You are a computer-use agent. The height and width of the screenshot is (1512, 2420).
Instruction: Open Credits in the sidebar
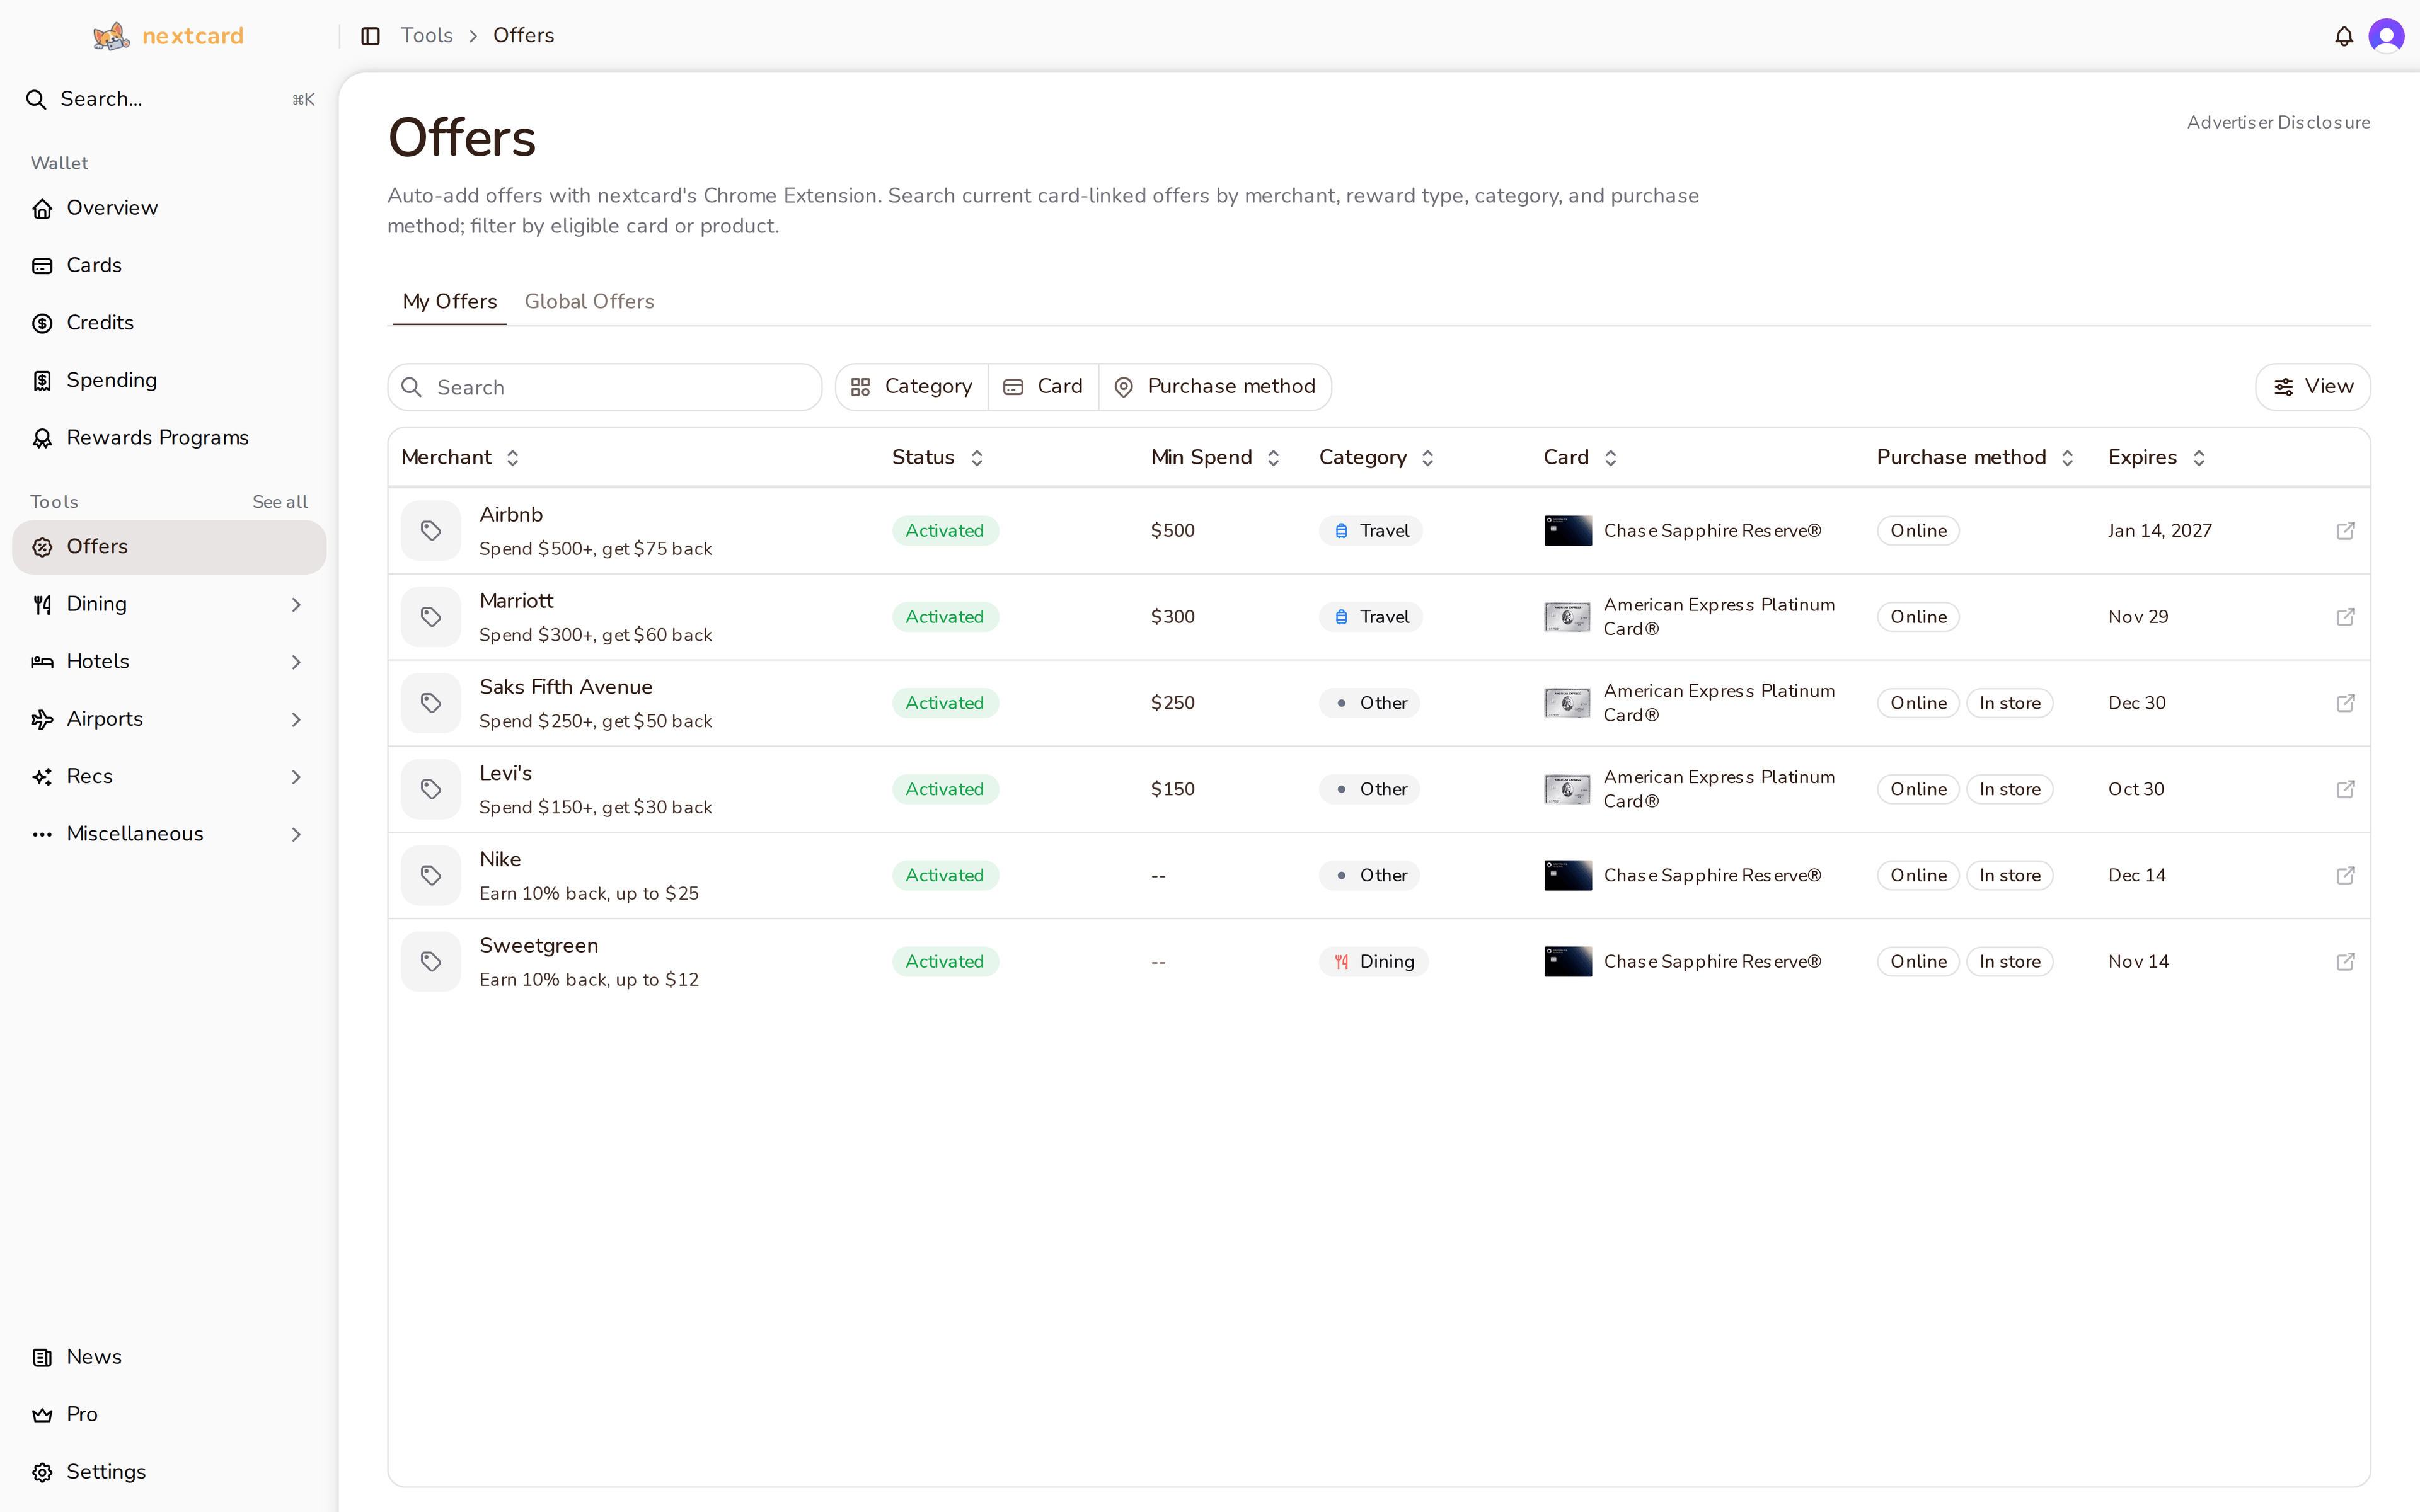pyautogui.click(x=169, y=323)
